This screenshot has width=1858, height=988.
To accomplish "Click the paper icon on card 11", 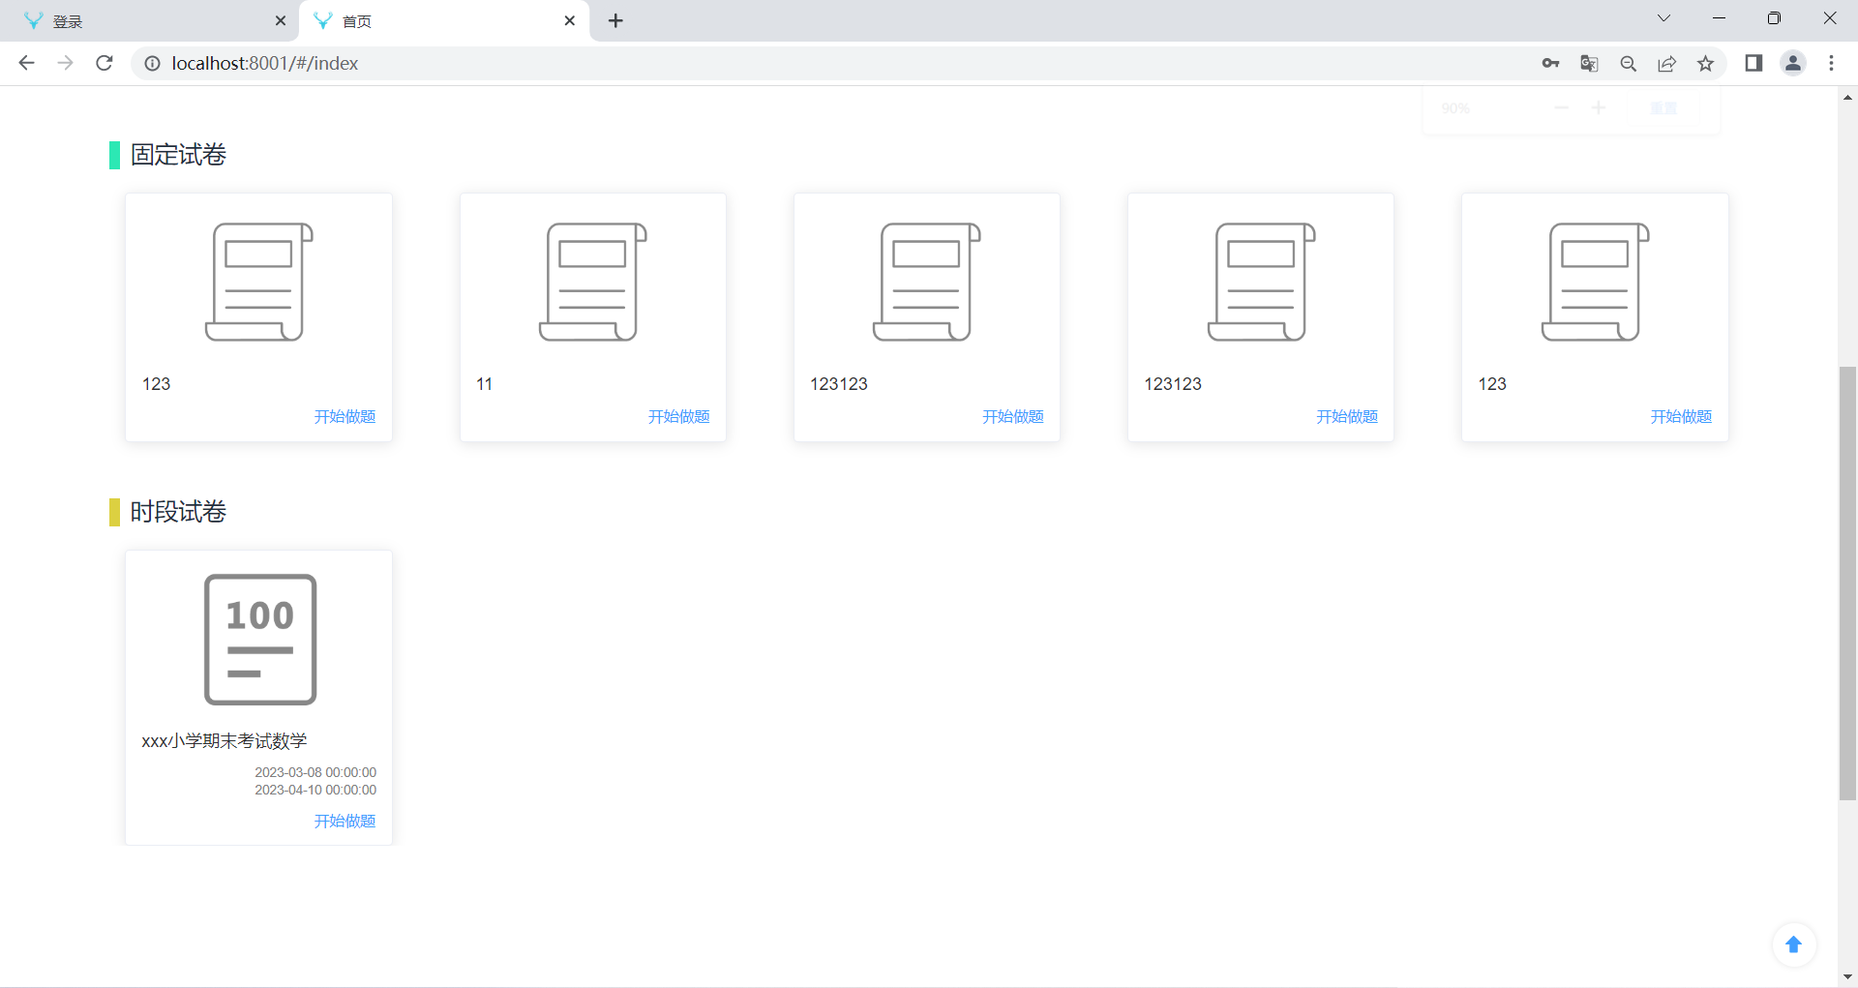I will coord(593,282).
